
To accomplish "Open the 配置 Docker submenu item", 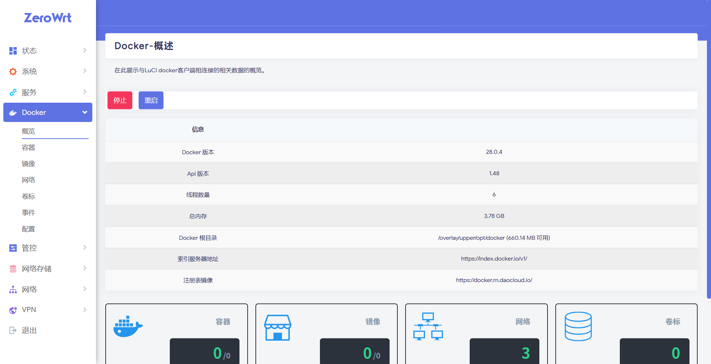I will (29, 229).
